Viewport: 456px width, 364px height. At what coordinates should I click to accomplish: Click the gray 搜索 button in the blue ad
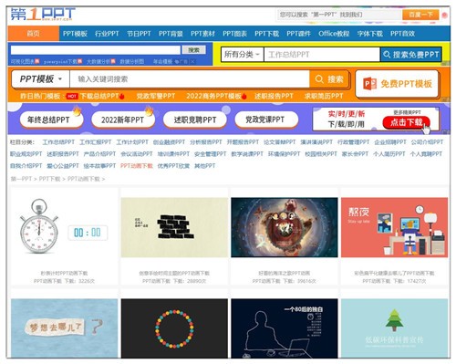tap(193, 50)
